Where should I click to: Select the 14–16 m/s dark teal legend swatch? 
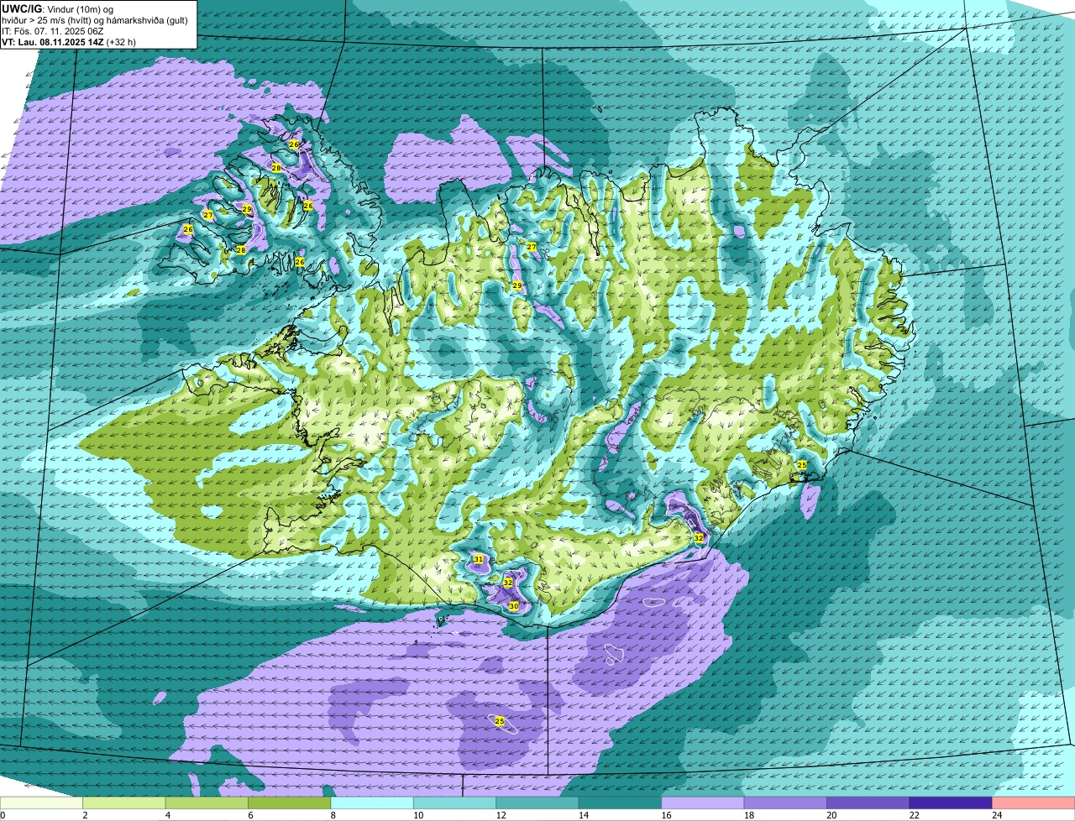click(621, 803)
